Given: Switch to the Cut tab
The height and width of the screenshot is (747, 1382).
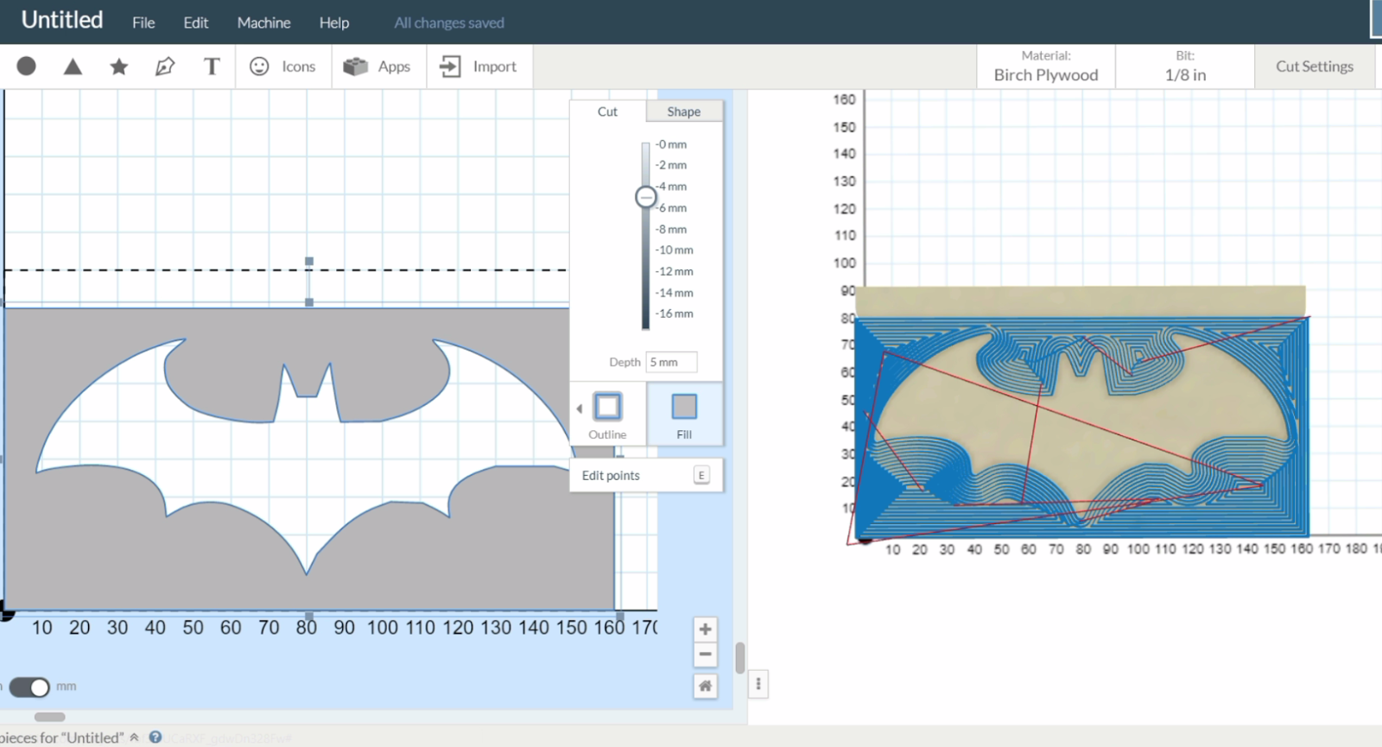Looking at the screenshot, I should 607,111.
